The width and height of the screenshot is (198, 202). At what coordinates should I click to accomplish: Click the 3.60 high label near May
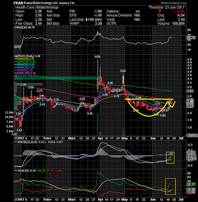pyautogui.click(x=123, y=71)
